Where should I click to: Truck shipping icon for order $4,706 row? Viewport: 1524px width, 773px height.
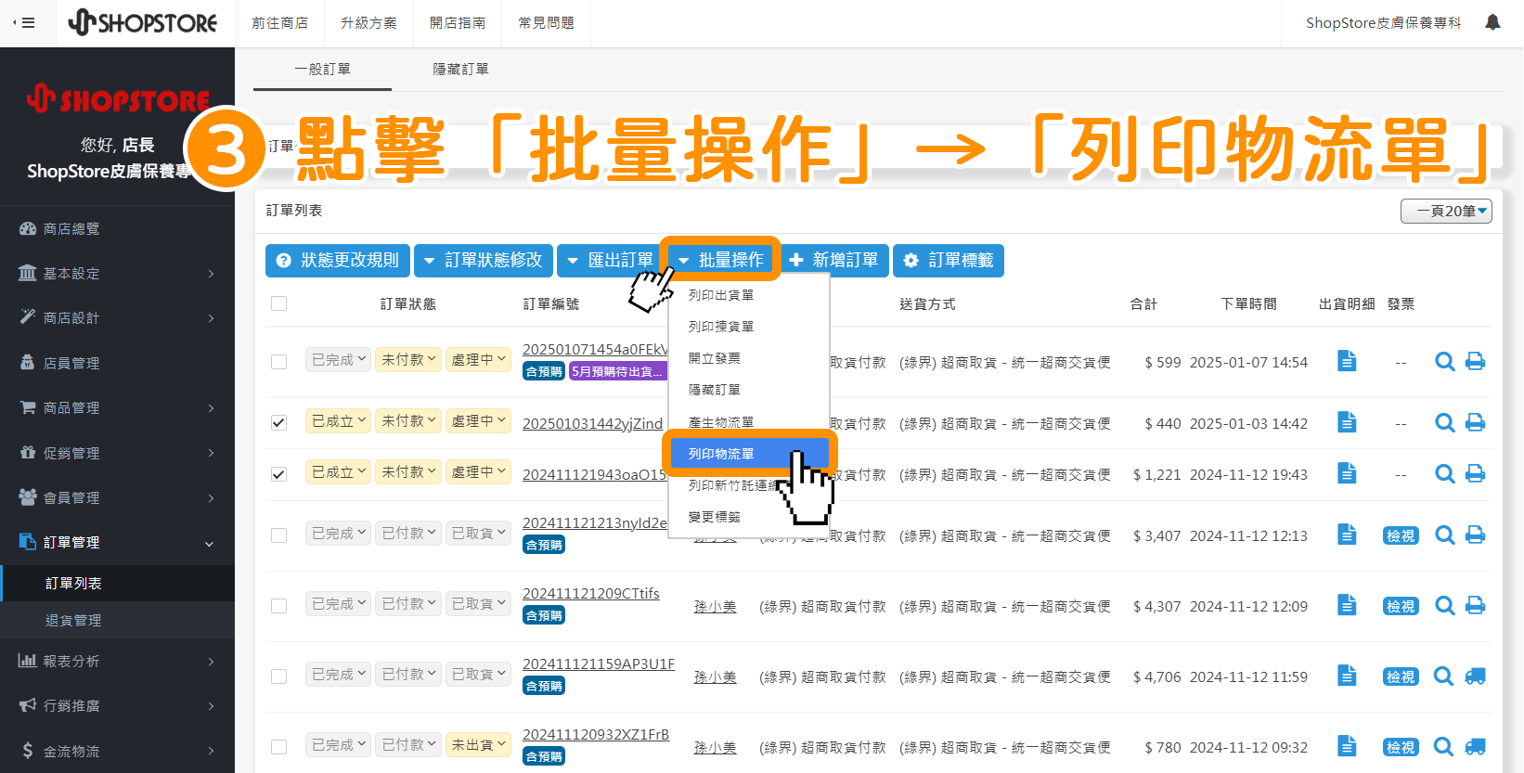pyautogui.click(x=1475, y=676)
